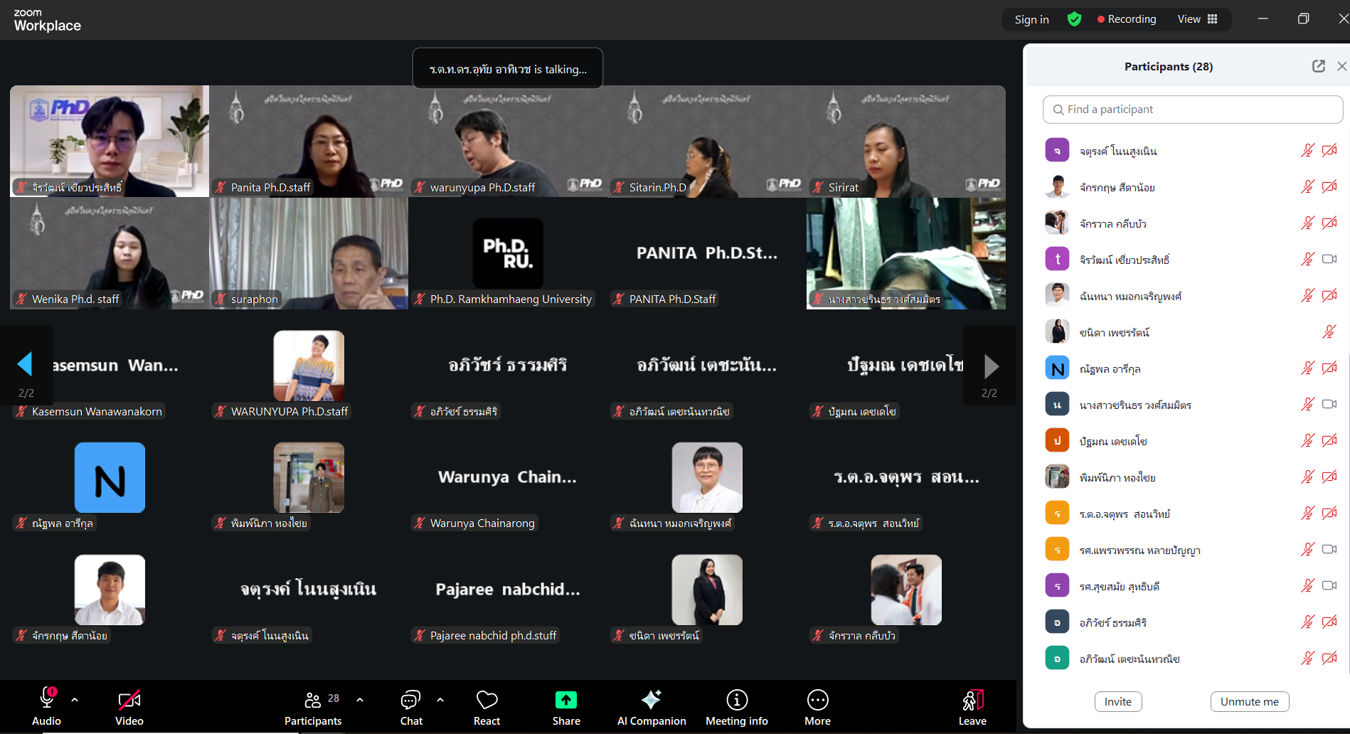The width and height of the screenshot is (1350, 734).
Task: Start screen sharing with Share button
Action: pos(566,707)
